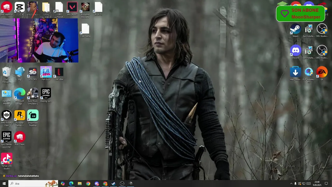Open the Denetim Masası control panel
This screenshot has width=332, height=187.
coord(6,97)
